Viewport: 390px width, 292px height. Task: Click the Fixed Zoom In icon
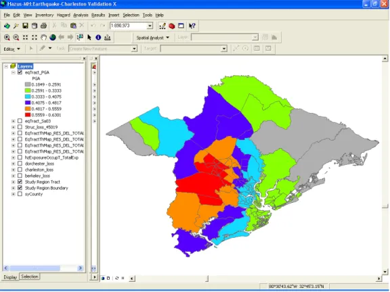click(x=25, y=37)
